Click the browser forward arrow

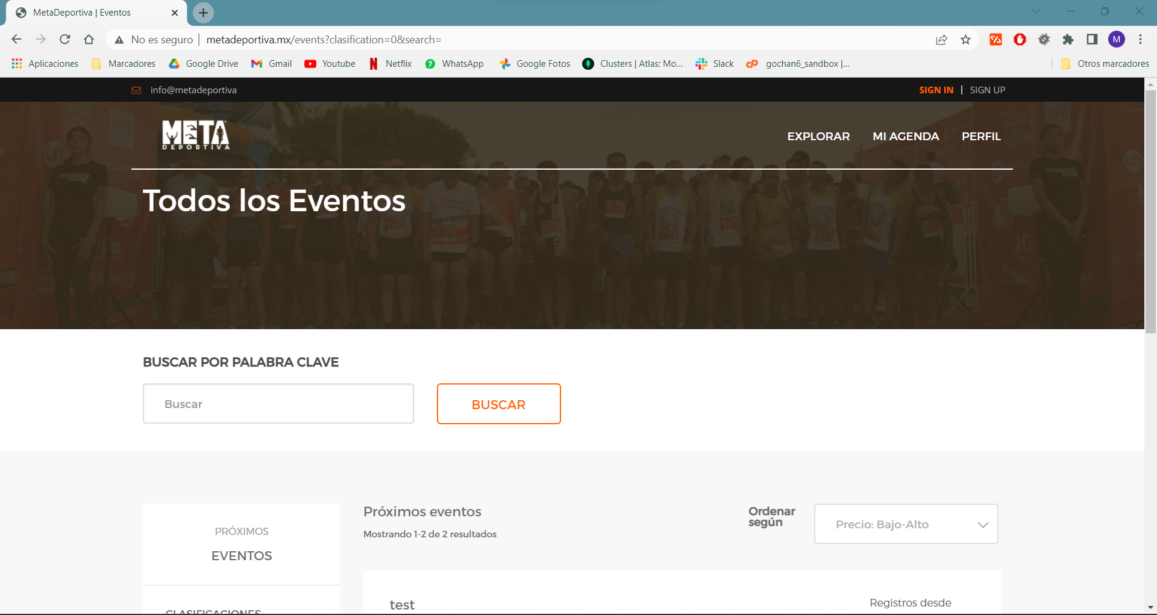click(x=40, y=40)
